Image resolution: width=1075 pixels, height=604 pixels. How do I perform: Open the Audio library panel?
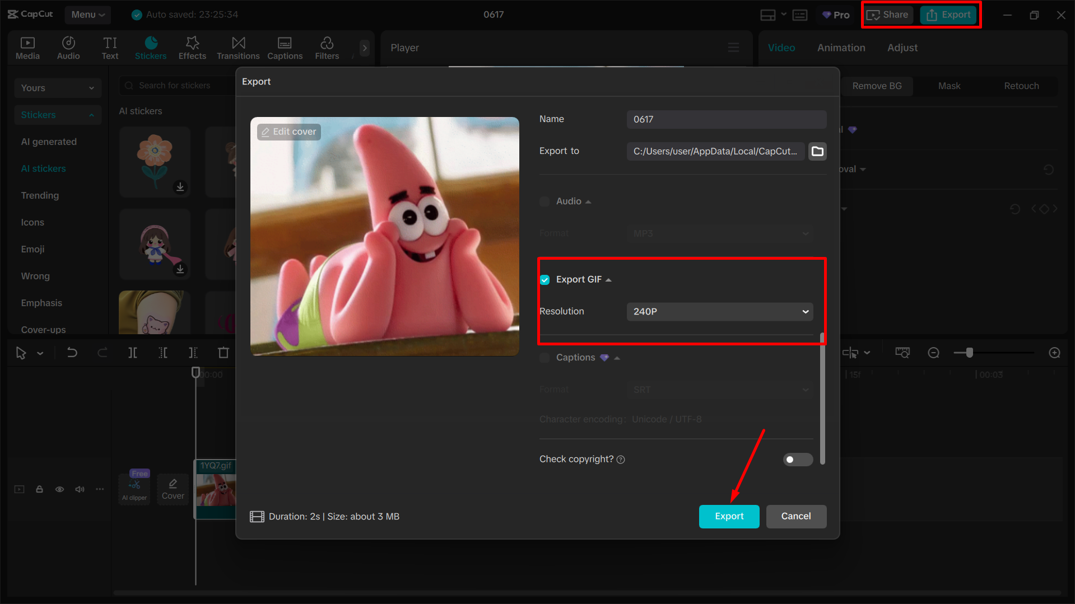(x=68, y=48)
